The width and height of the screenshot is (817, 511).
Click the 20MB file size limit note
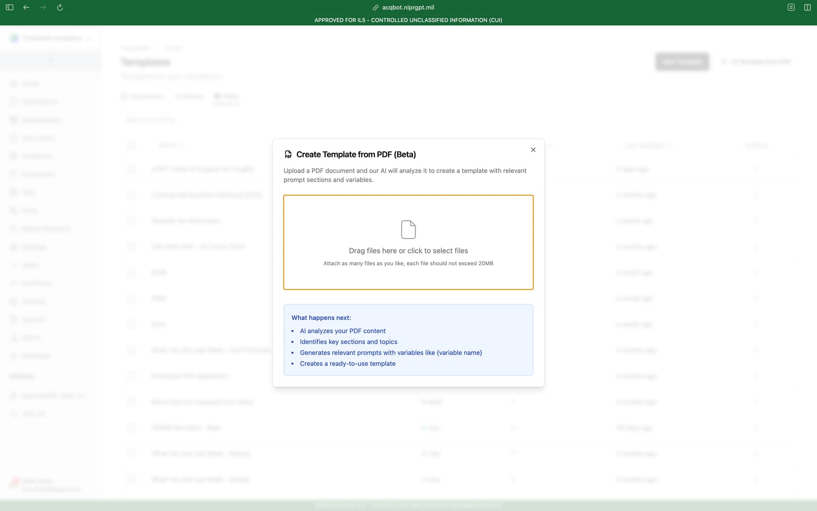[408, 263]
